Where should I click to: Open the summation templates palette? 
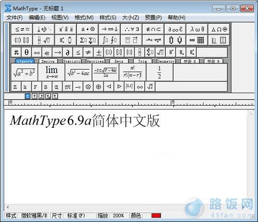click(88, 40)
